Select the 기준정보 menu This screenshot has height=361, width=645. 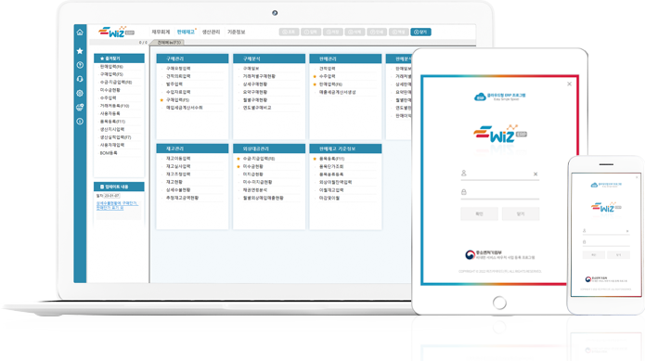point(236,32)
